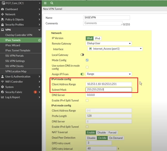
Task: Expand the Security Profiles chevron
Action: point(39,25)
